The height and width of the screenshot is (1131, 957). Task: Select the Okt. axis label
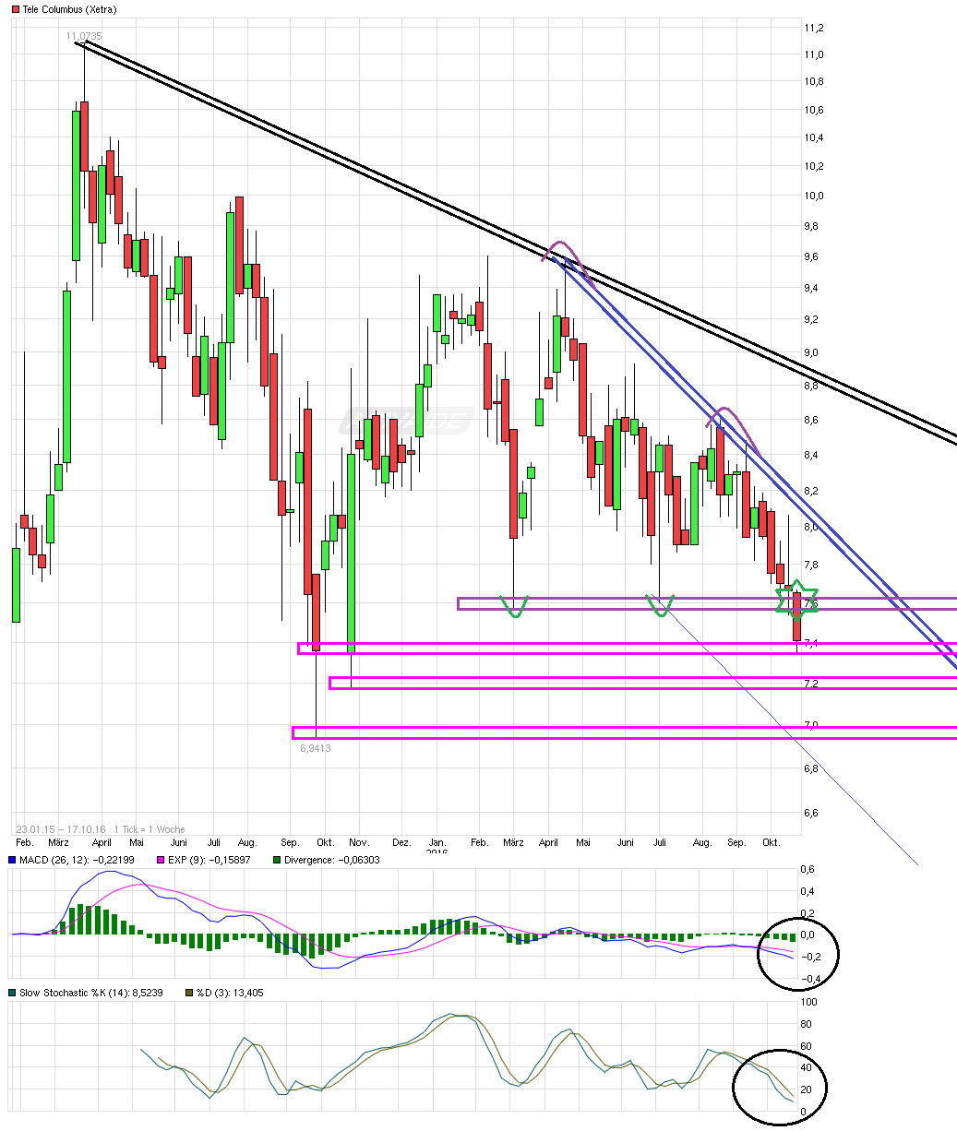[x=772, y=842]
